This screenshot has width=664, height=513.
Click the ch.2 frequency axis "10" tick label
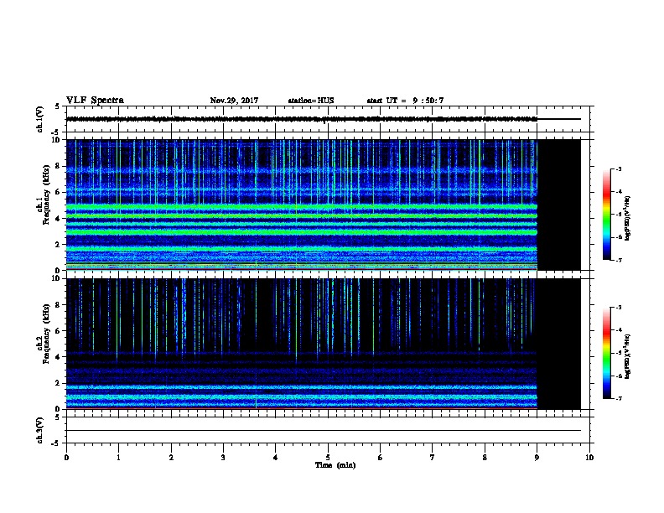tap(57, 278)
